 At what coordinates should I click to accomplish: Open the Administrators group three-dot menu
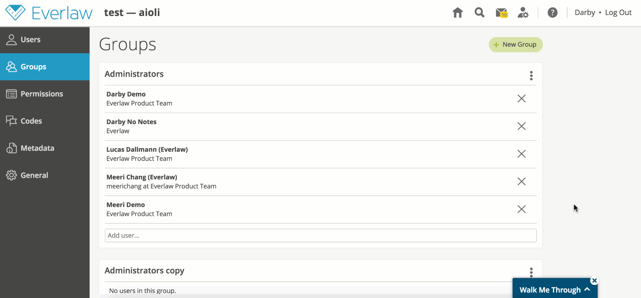pos(531,76)
